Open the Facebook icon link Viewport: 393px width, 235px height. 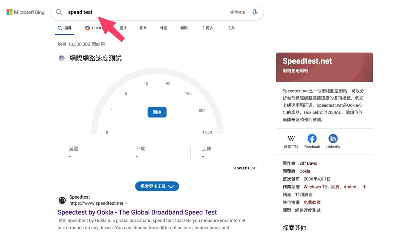point(312,139)
